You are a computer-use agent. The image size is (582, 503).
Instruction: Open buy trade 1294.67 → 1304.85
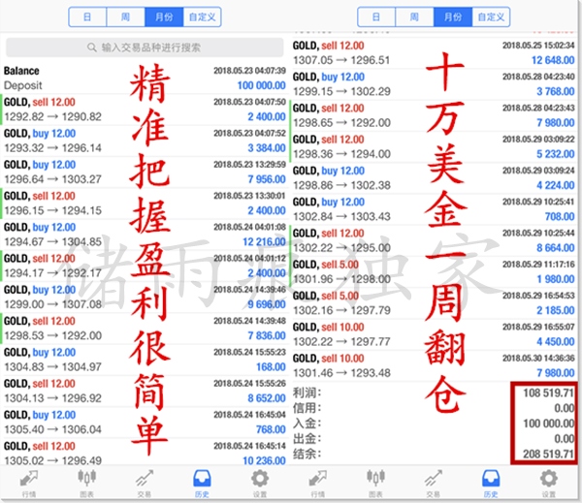coord(145,235)
